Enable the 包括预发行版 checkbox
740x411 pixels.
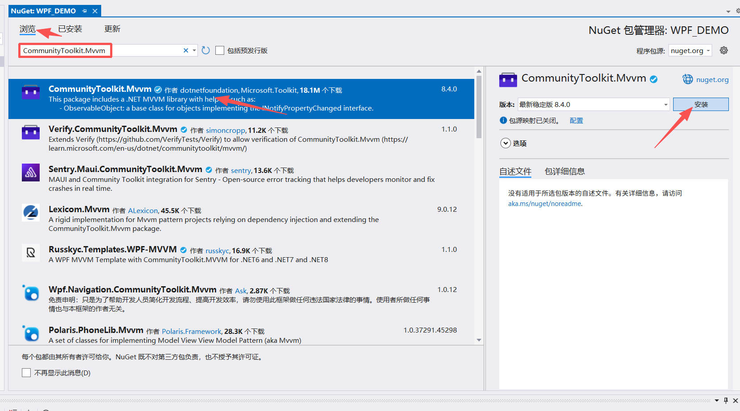tap(220, 50)
